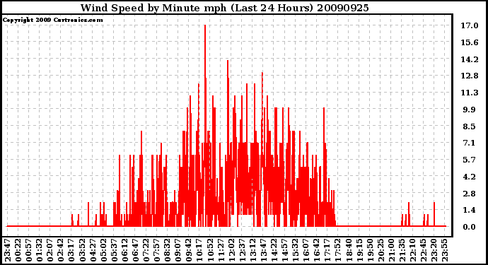This screenshot has height=265, width=488.
Task: Click the 2.8 y-axis label
Action: [x=470, y=194]
